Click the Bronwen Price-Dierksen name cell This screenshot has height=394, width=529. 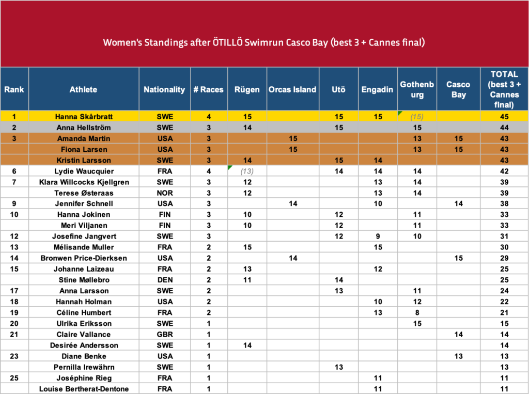[84, 258]
